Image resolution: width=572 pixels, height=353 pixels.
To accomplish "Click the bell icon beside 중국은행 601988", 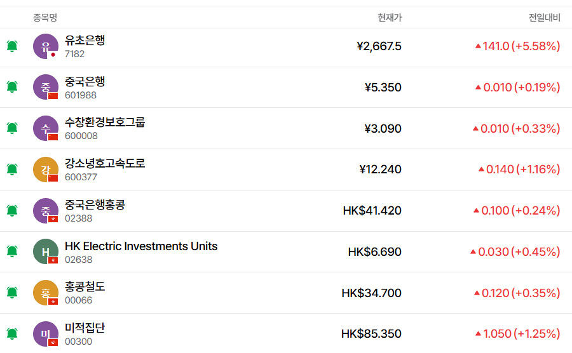I will [12, 87].
